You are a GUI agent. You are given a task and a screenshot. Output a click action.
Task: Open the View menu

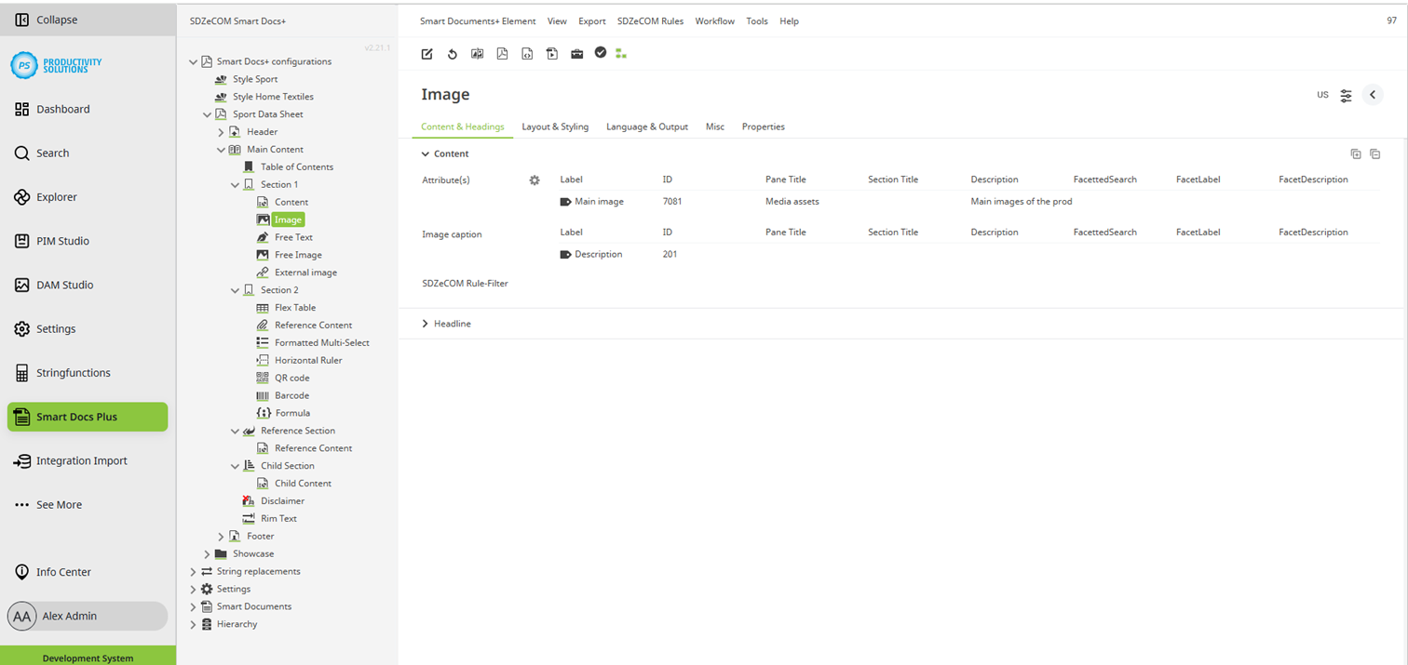coord(557,21)
